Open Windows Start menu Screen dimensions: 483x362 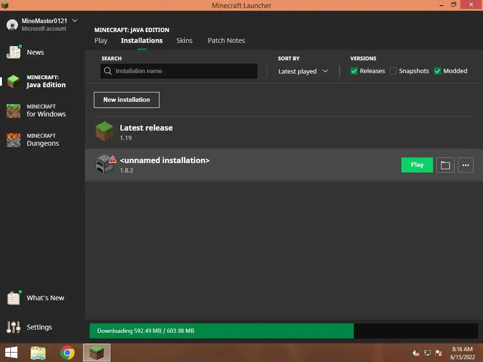point(11,353)
